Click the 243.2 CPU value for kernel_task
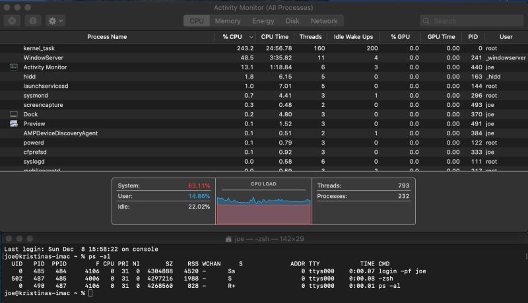The width and height of the screenshot is (528, 303). (x=245, y=48)
